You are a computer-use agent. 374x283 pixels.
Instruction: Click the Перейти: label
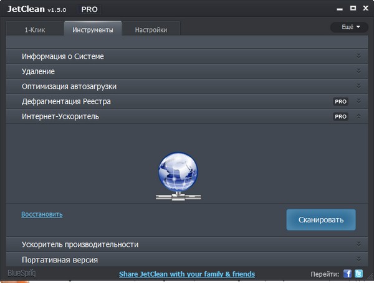[325, 274]
